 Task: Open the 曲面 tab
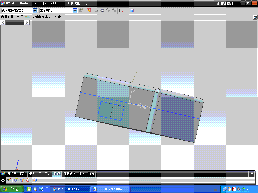[91, 174]
